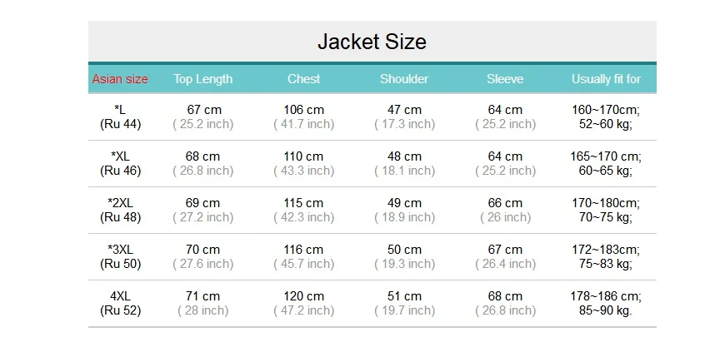Viewport: 705px width, 362px height.
Task: Click the 160~170cm; 52~60 kg fit cell
Action: (606, 117)
